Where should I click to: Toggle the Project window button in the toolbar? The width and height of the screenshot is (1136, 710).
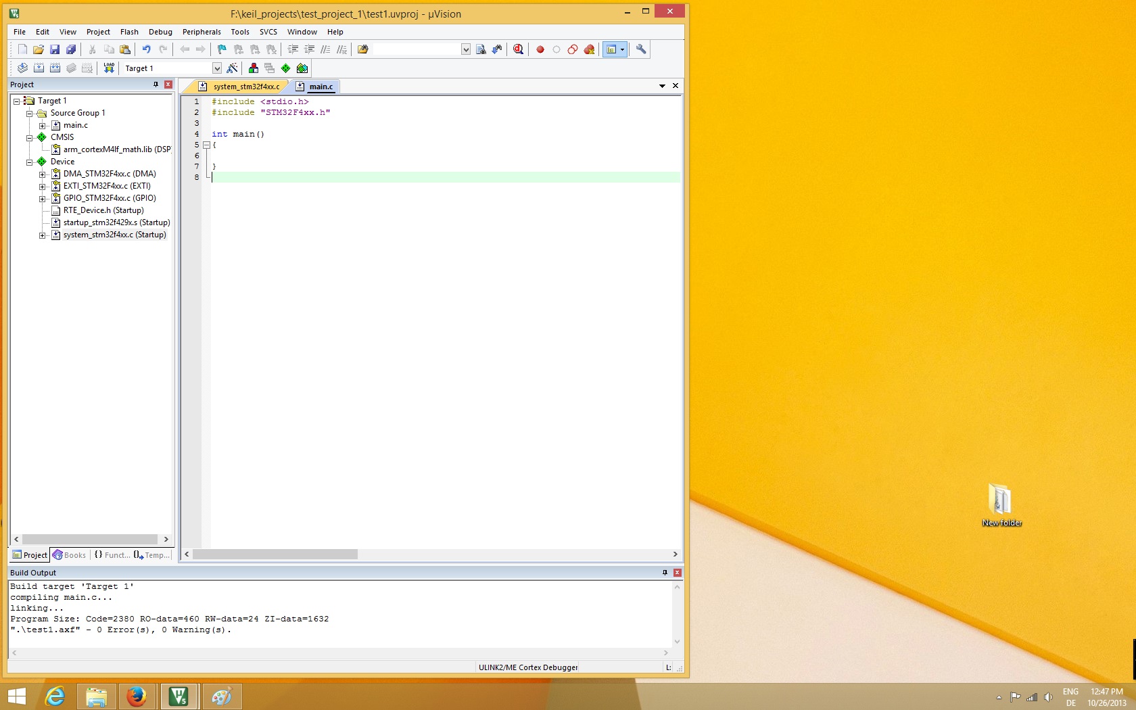click(x=611, y=49)
